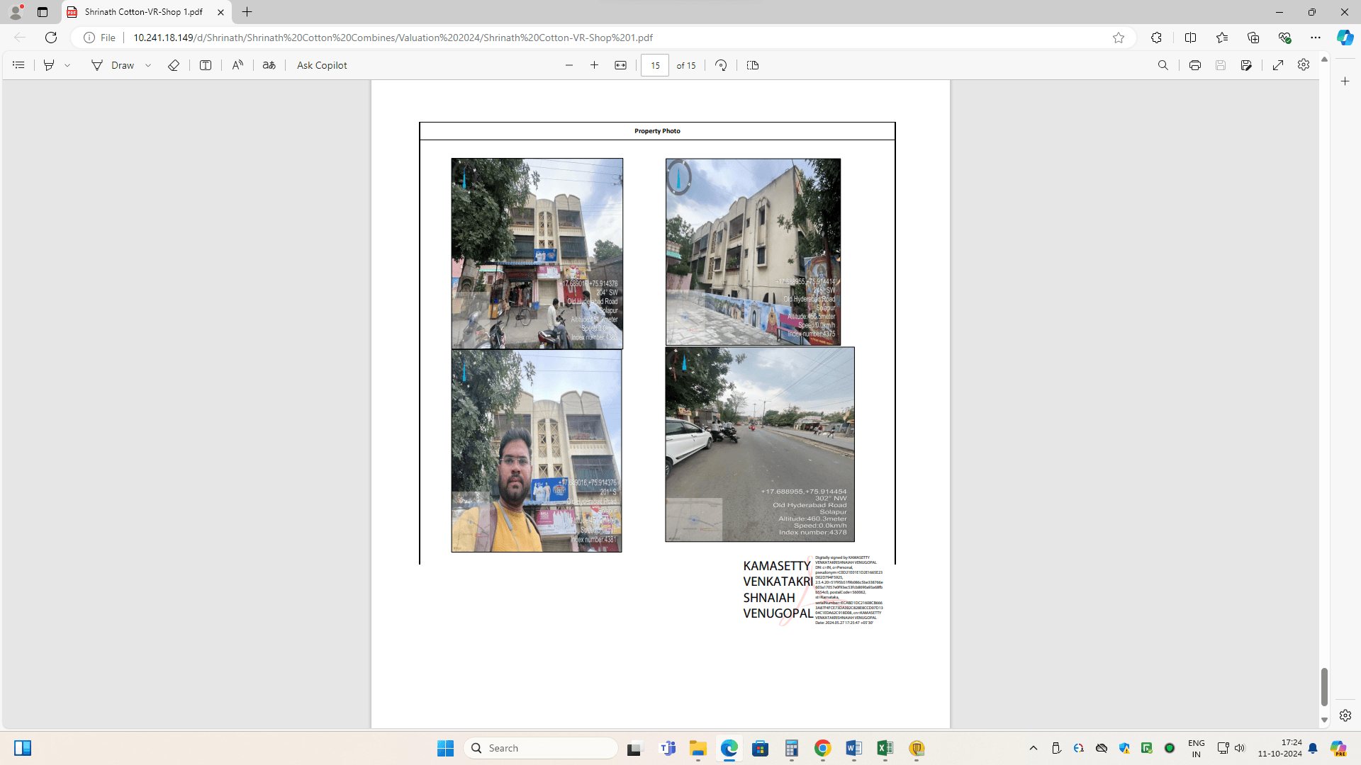1361x765 pixels.
Task: Open PDF viewer settings gear
Action: click(1304, 65)
